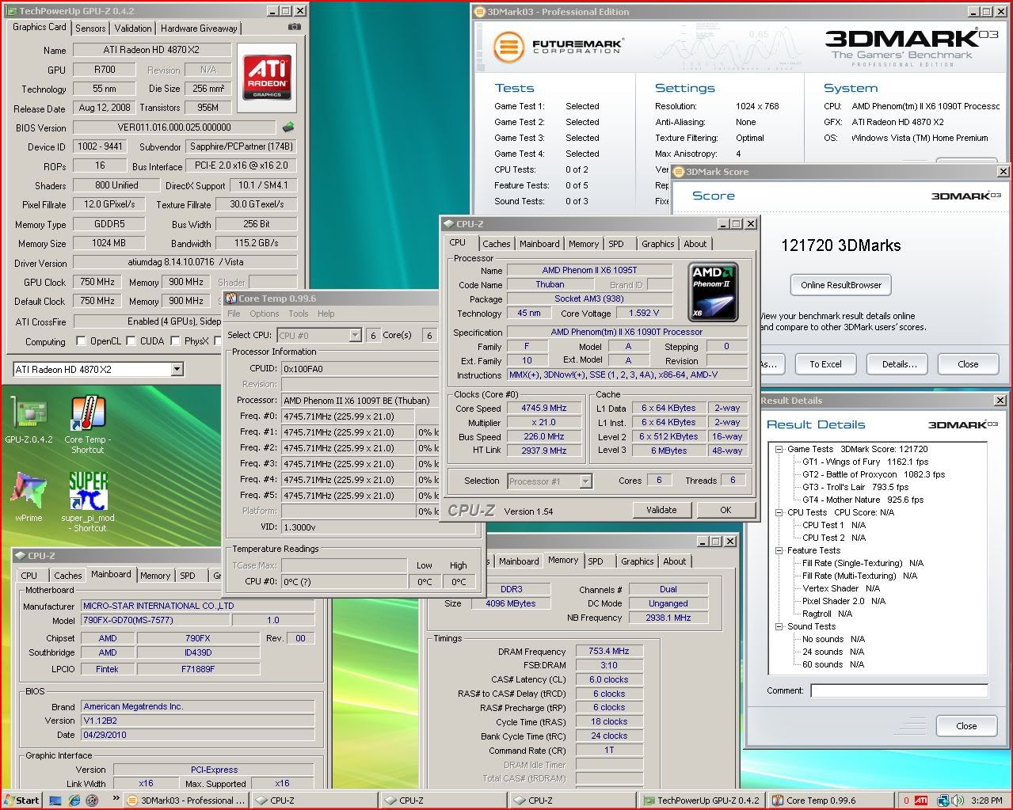Open the Select CPU dropdown in Core Temp
Image resolution: width=1013 pixels, height=810 pixels.
click(356, 335)
